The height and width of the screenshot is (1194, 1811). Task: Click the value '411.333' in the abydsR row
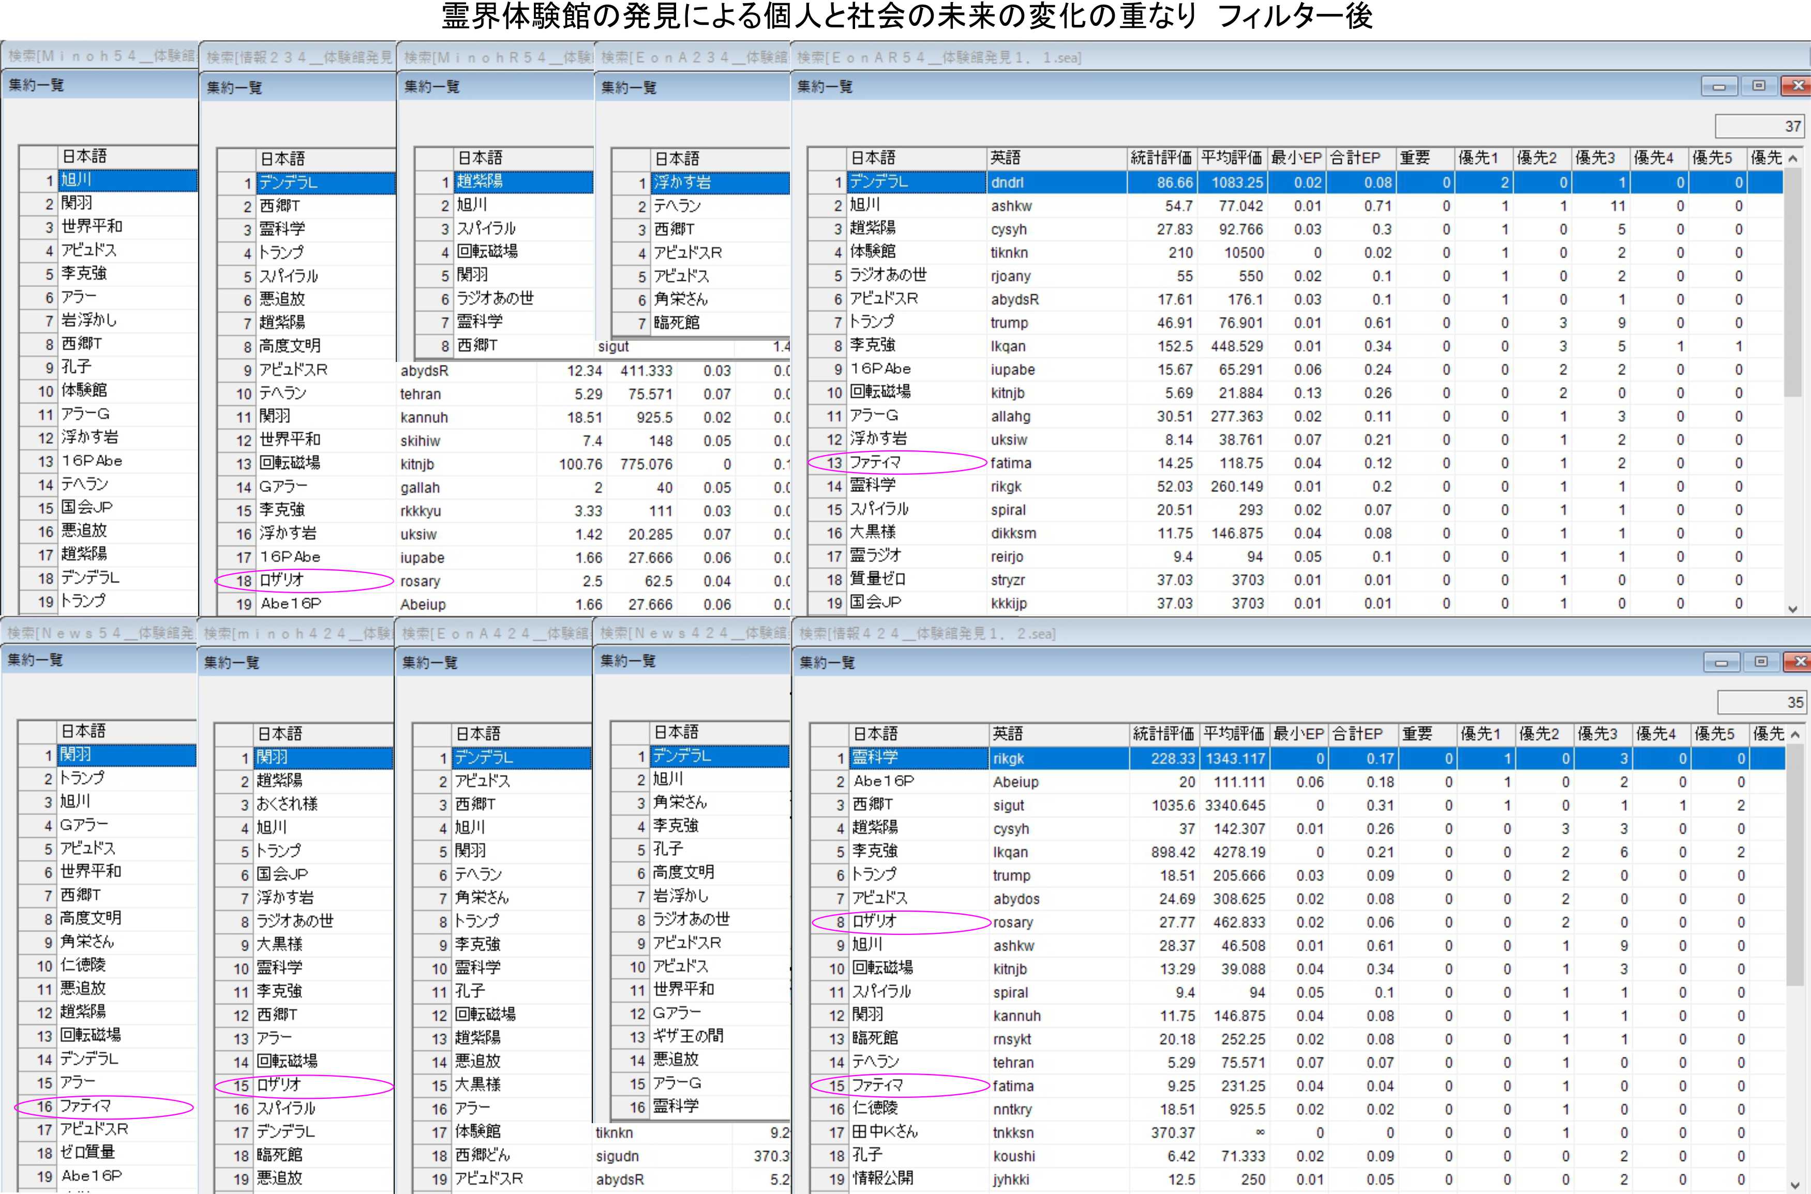point(646,371)
